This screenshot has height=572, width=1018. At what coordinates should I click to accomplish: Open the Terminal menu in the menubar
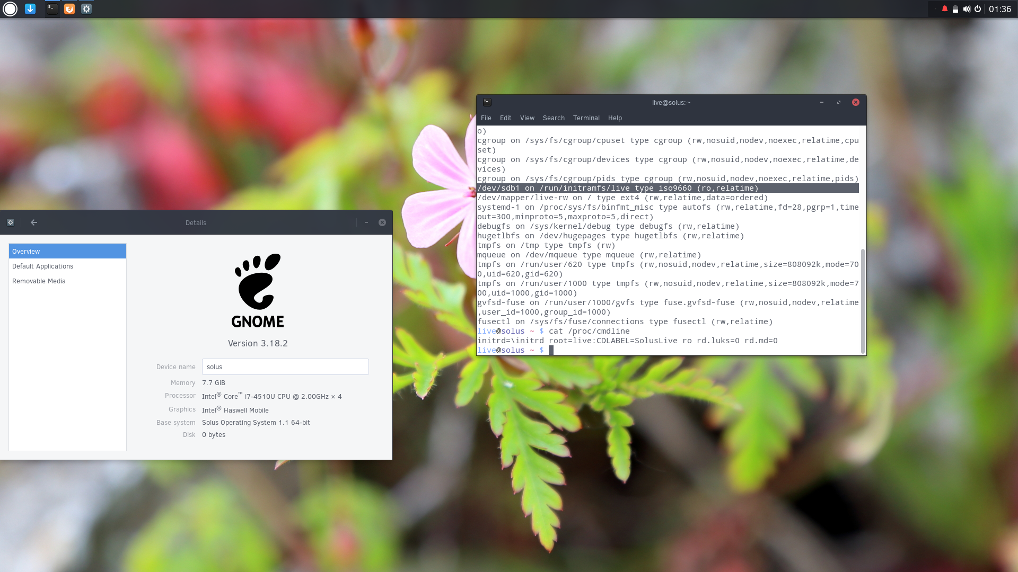tap(586, 118)
